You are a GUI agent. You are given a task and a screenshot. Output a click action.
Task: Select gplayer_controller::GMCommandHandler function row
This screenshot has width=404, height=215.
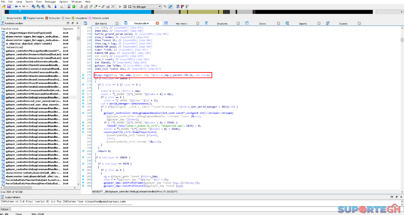tap(39, 94)
